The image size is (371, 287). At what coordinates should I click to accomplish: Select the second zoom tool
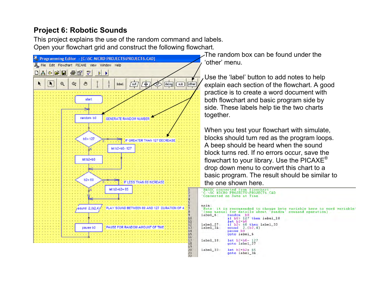74,84
